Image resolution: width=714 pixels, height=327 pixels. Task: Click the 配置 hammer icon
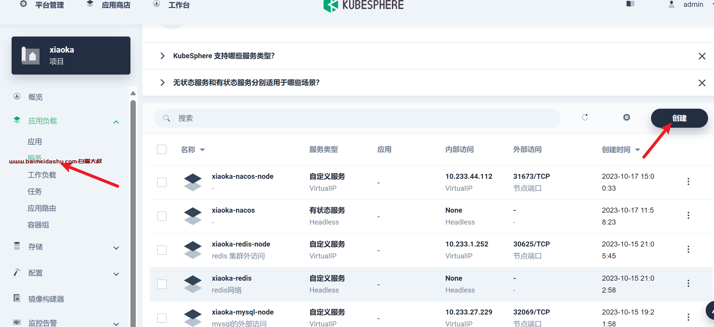click(x=17, y=272)
